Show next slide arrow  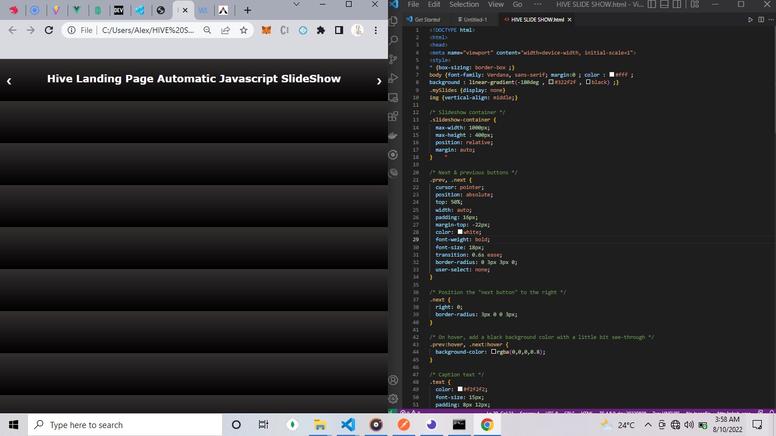(x=379, y=81)
